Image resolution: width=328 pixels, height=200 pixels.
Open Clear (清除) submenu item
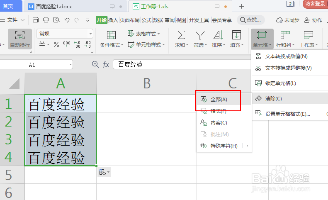click(290, 98)
